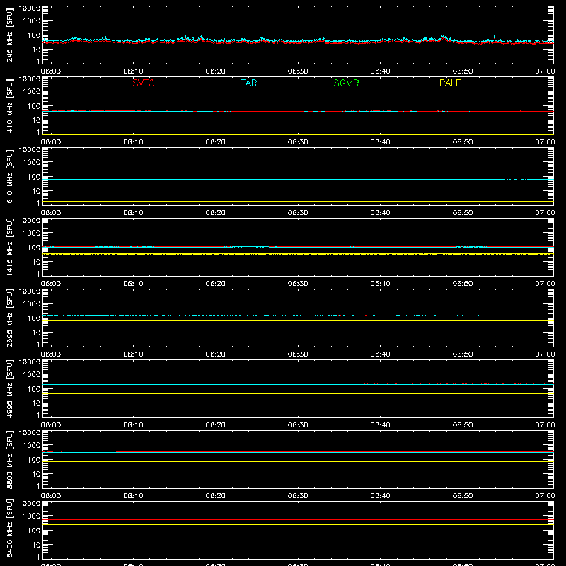Click the cyan LEAR legend label
Viewport: 566px width, 566px height.
tap(246, 83)
